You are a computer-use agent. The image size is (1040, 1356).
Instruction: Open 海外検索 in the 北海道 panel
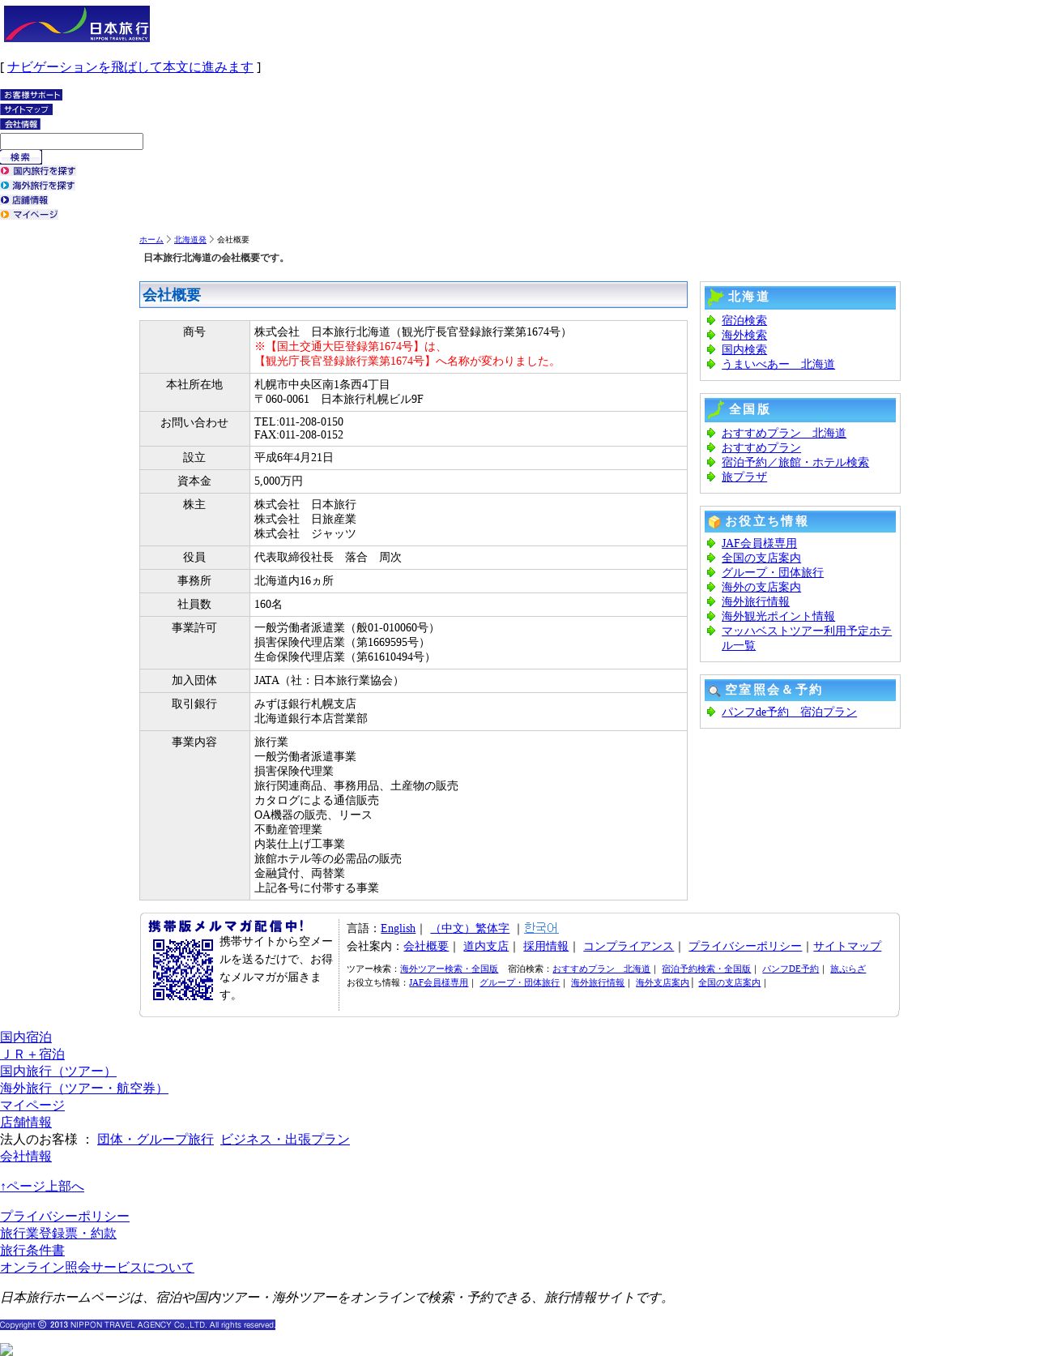(x=744, y=335)
